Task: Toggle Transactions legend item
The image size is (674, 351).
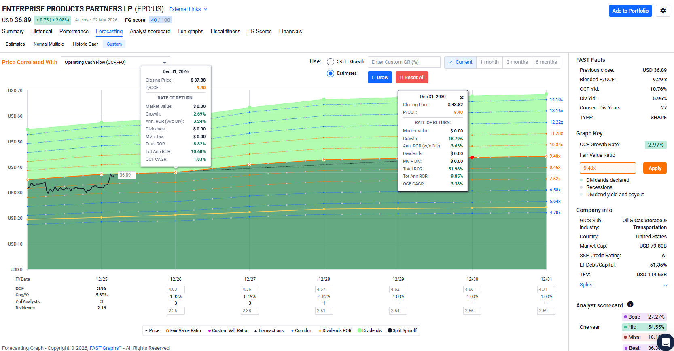Action: click(269, 330)
